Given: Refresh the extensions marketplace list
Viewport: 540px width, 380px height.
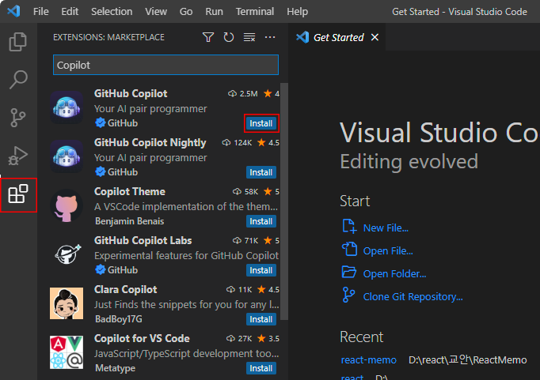Looking at the screenshot, I should [x=229, y=37].
